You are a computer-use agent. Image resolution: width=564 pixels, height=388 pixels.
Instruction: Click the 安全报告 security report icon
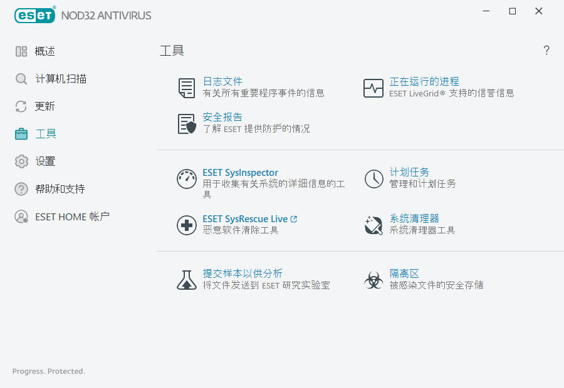186,123
